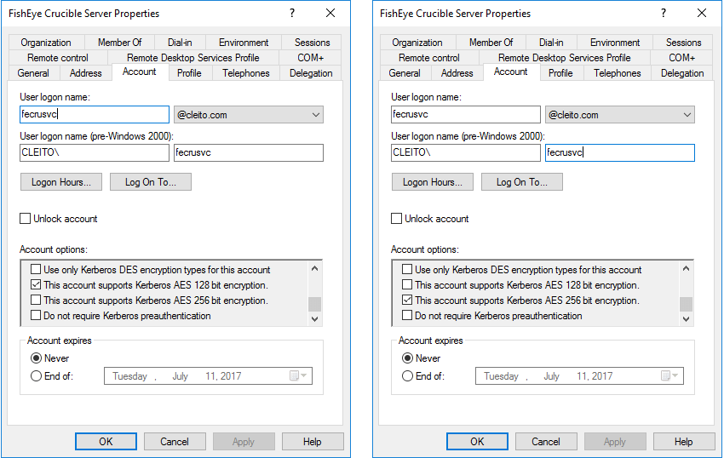Viewport: 724px width, 458px height.
Task: Click the account options scroll-down arrow in left dialog
Action: pos(315,319)
